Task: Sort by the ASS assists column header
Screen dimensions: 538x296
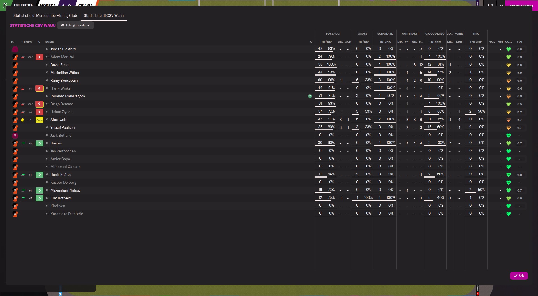Action: pyautogui.click(x=500, y=42)
